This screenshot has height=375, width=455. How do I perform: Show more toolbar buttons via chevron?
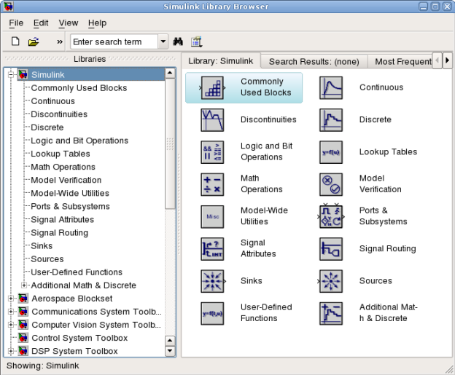(x=60, y=42)
